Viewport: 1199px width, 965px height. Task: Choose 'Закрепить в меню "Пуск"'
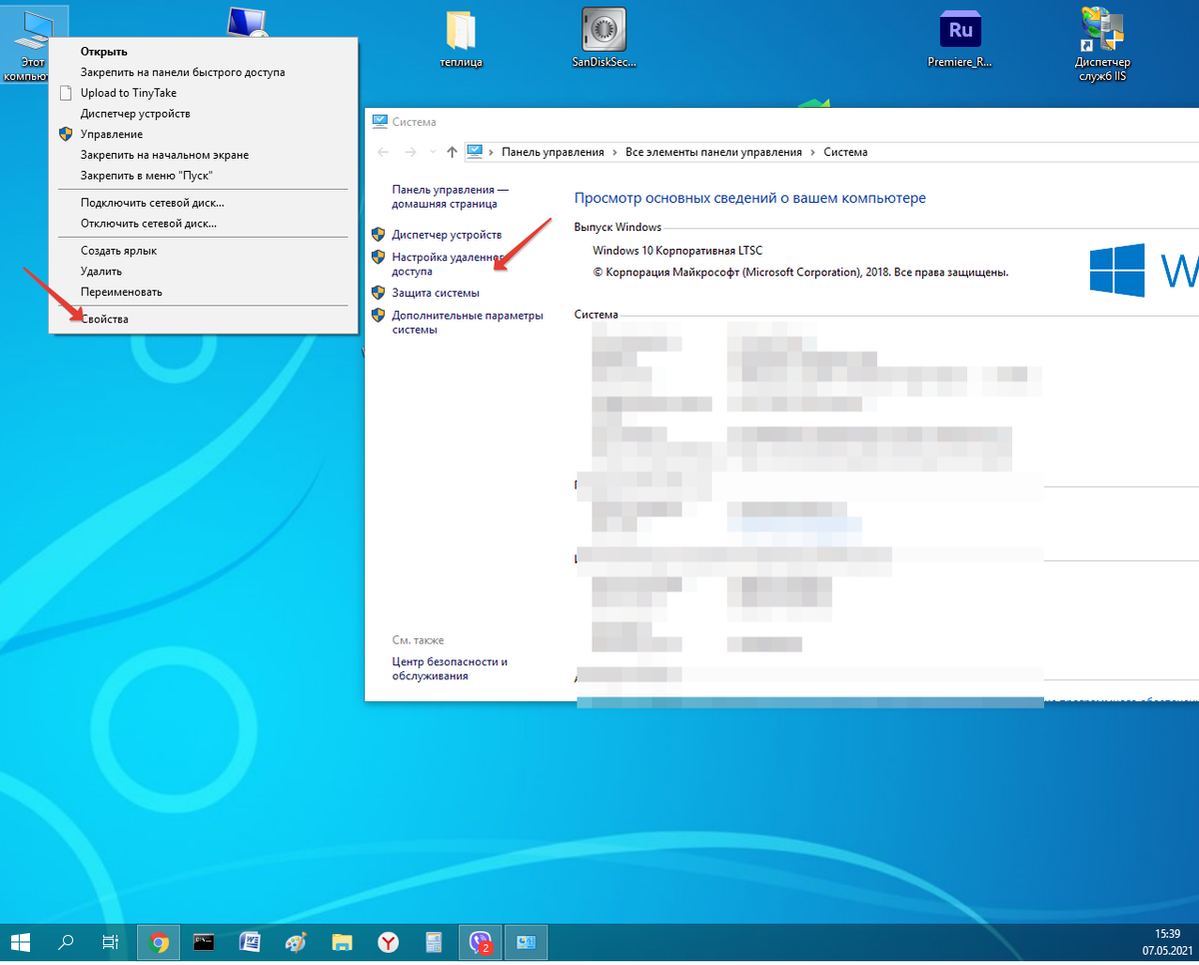(203, 176)
